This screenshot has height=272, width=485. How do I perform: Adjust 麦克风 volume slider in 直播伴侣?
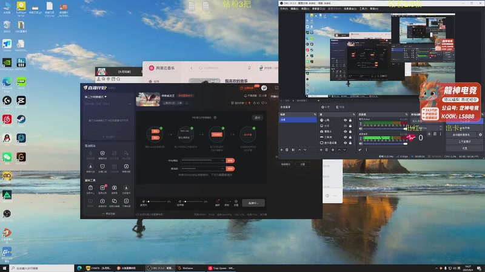pos(156,201)
